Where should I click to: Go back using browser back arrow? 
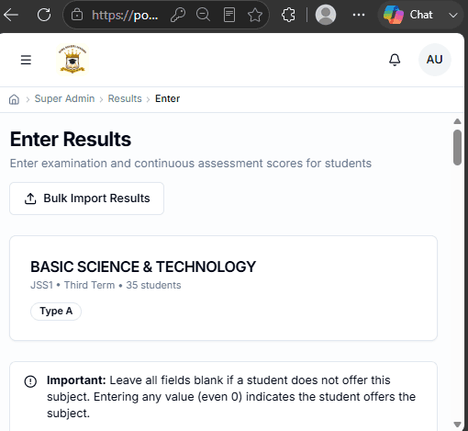[11, 15]
